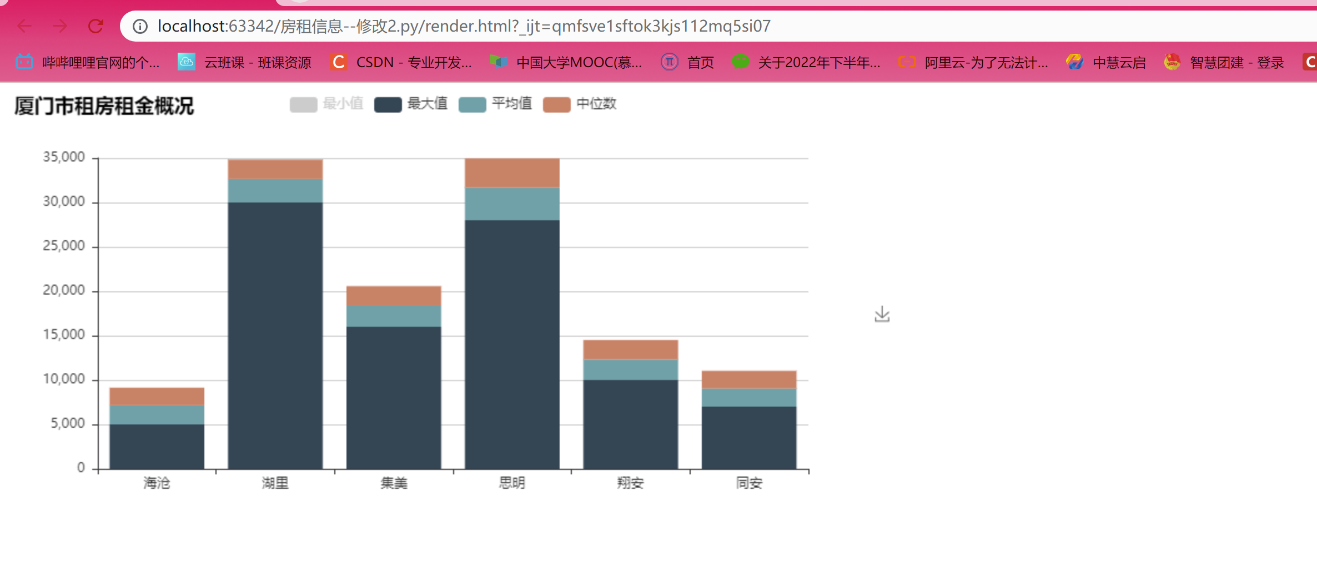This screenshot has height=567, width=1317.
Task: Click the 海沧 x-axis label
Action: (x=157, y=483)
